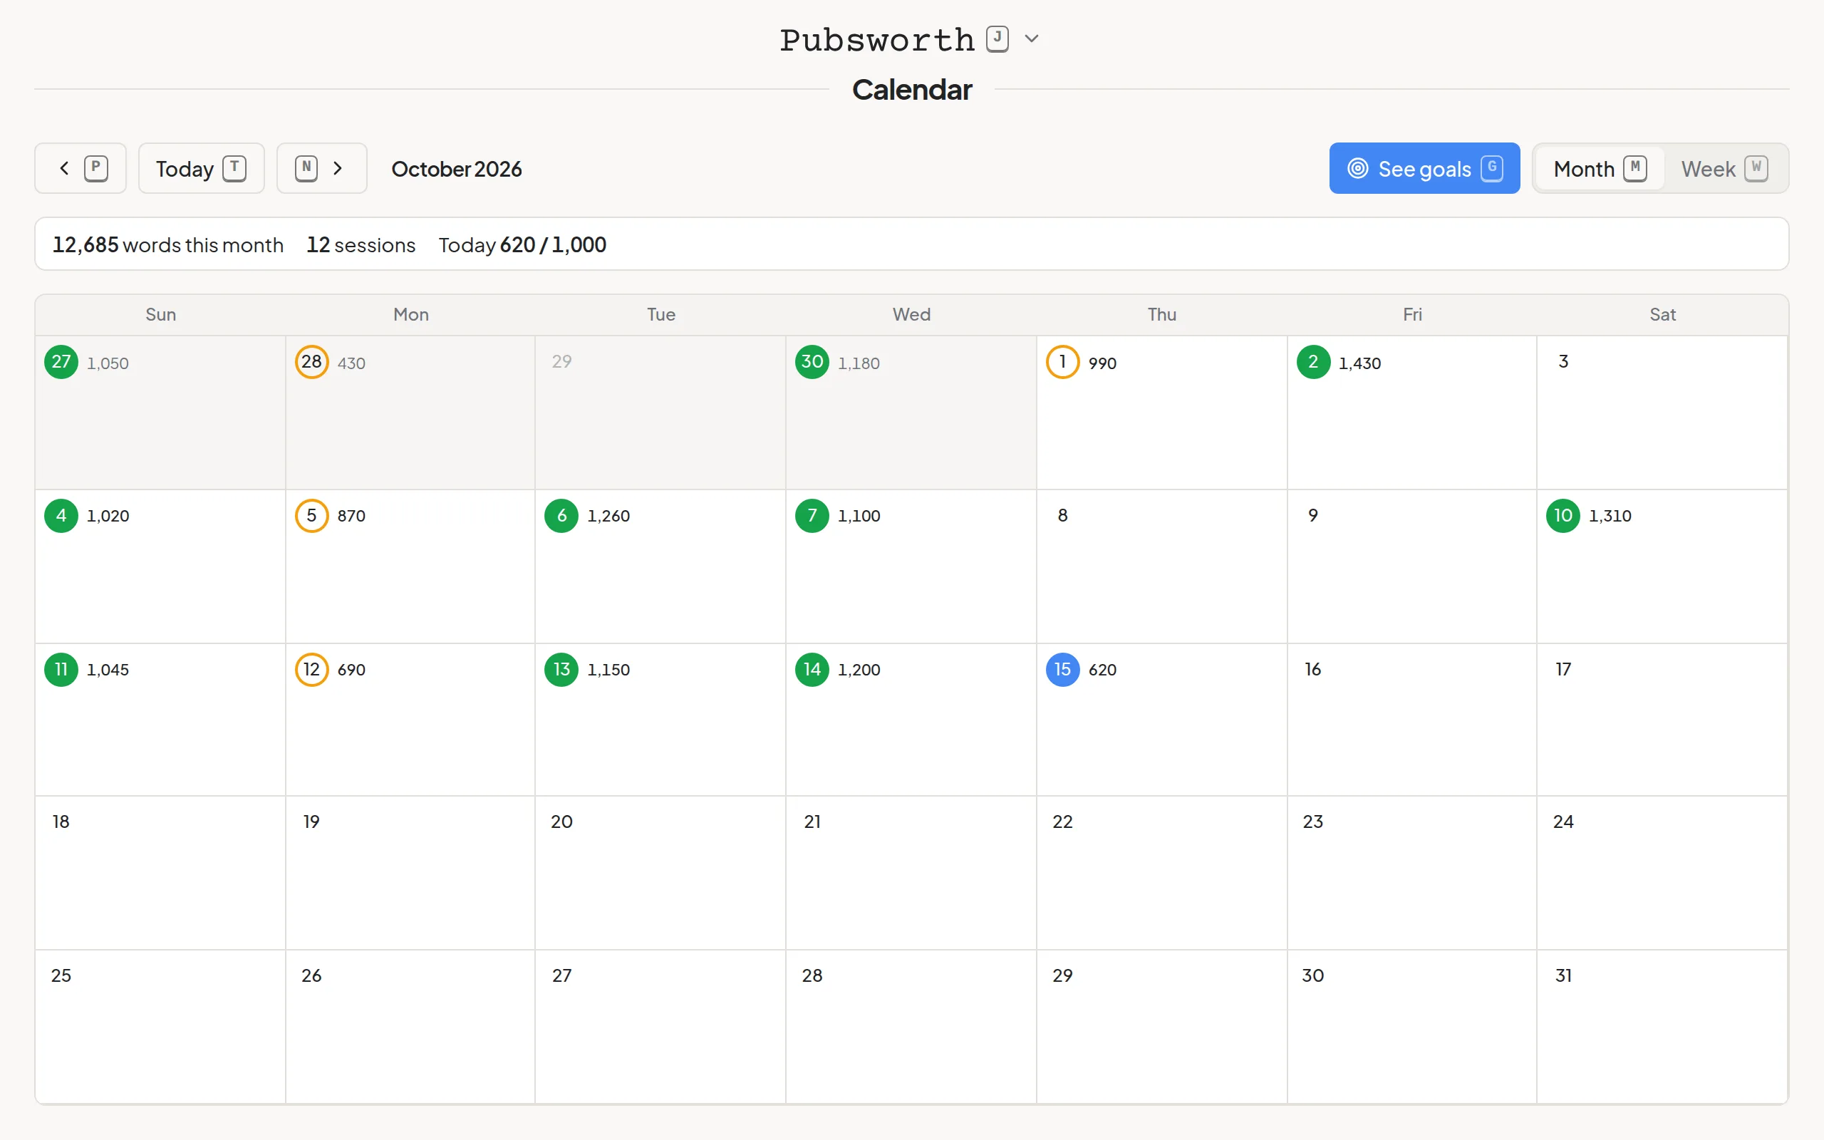Viewport: 1824px width, 1140px height.
Task: Go to the next month arrow
Action: 322,168
